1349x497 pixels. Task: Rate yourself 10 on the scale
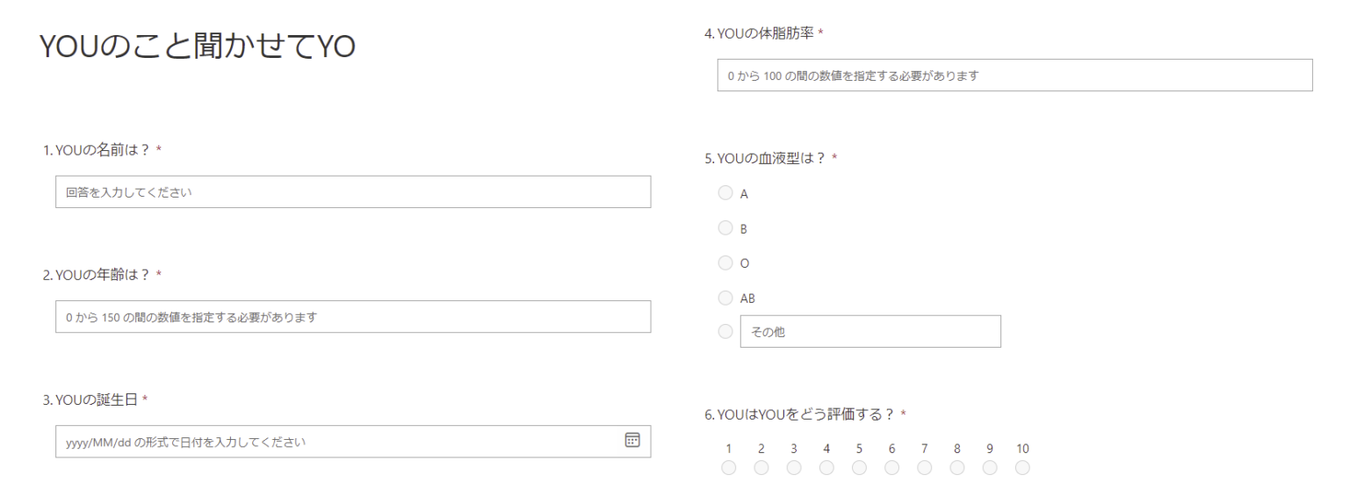(1022, 468)
